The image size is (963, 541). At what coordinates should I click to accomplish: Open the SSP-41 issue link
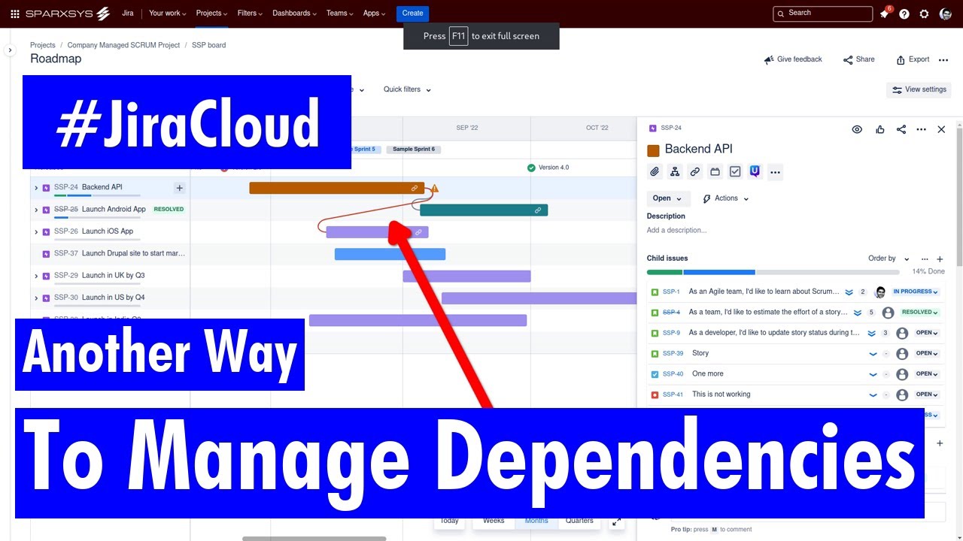673,394
